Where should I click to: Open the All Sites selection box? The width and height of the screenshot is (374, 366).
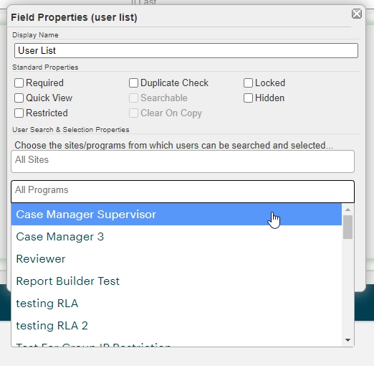(x=183, y=161)
